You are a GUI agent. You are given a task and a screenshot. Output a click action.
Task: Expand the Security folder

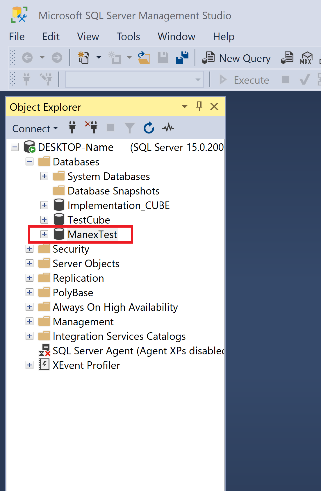click(29, 249)
